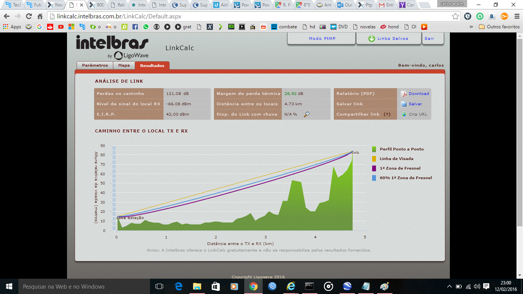The height and width of the screenshot is (294, 523).
Task: Open the Paint taskbar icon
Action: coord(385,286)
